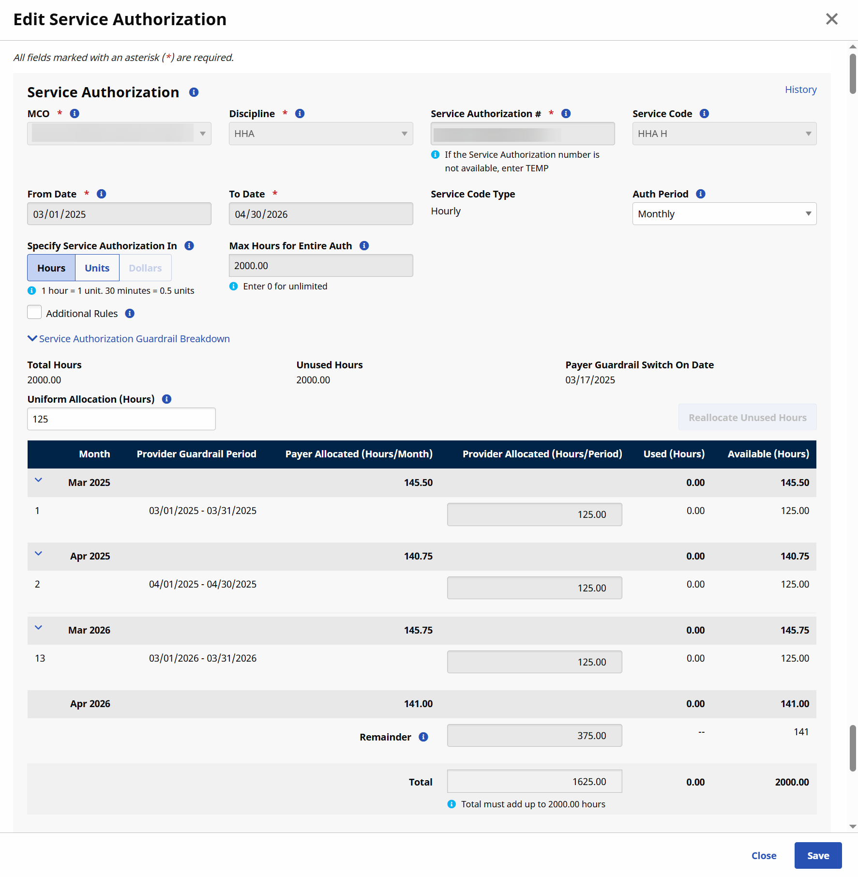Click the Discipline info icon
This screenshot has height=877, width=858.
(300, 114)
